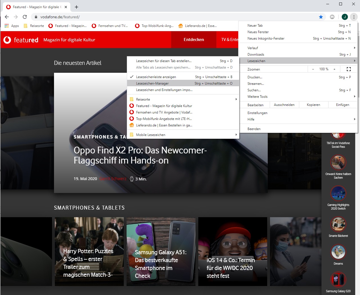Select Neues Fenster menu entry
This screenshot has width=360, height=295.
click(x=298, y=32)
